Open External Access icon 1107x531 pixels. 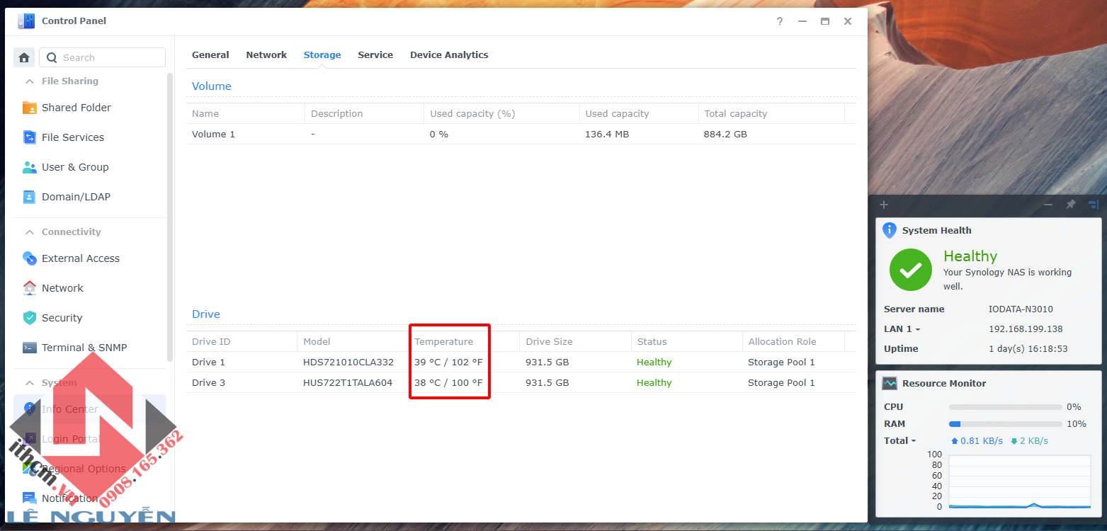click(30, 258)
